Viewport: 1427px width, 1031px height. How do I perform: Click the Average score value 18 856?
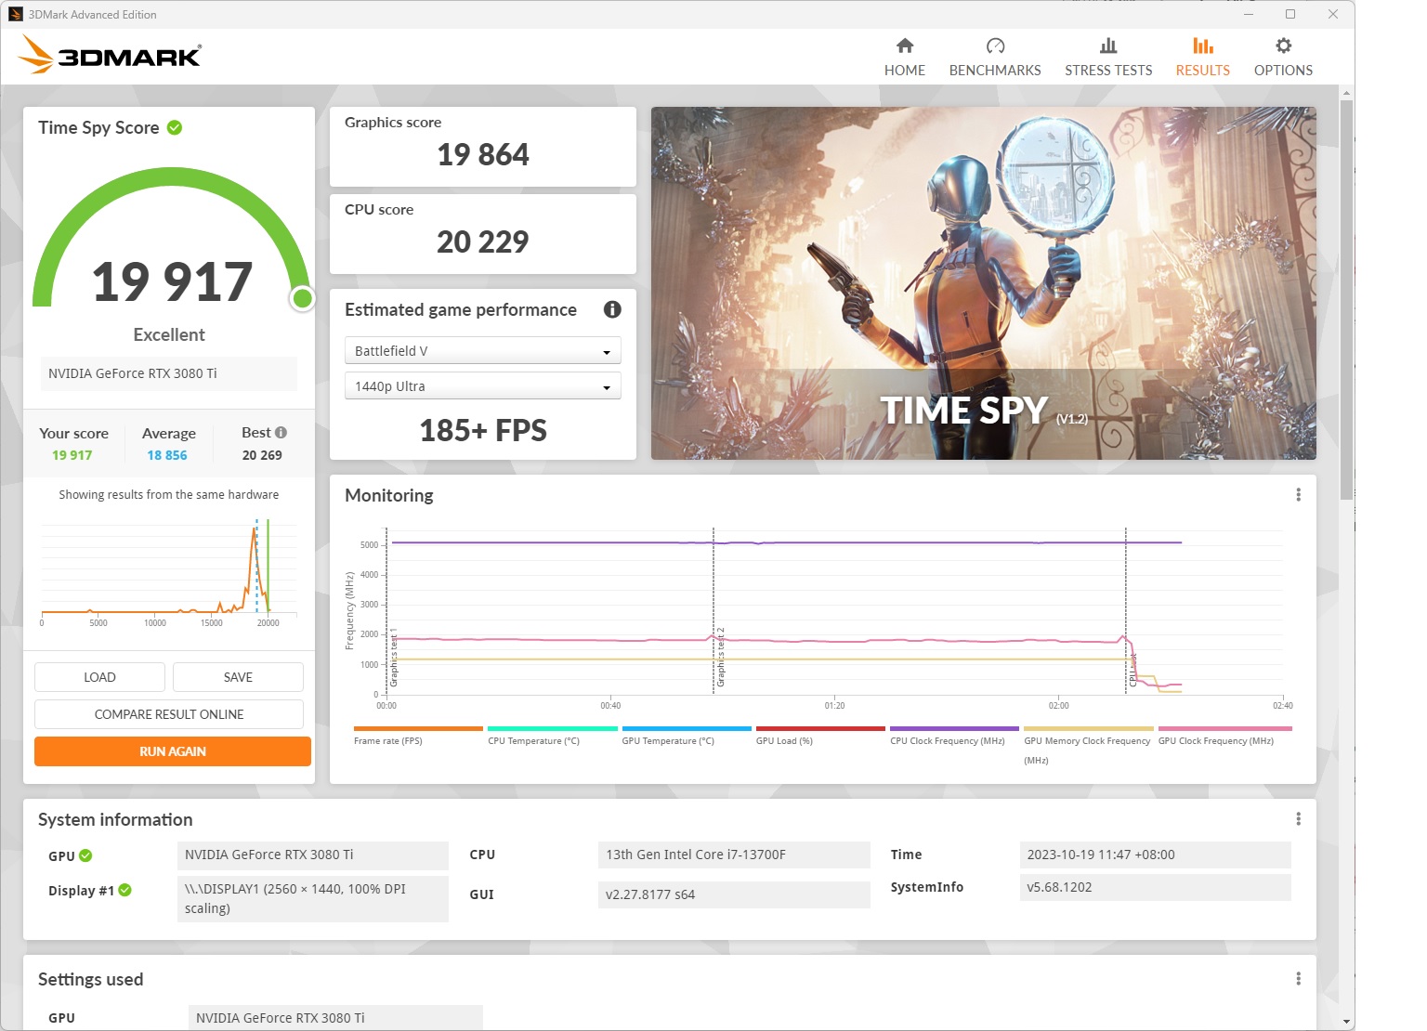click(x=167, y=455)
